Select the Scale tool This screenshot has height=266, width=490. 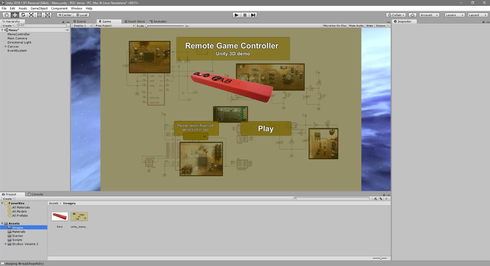[x=31, y=15]
